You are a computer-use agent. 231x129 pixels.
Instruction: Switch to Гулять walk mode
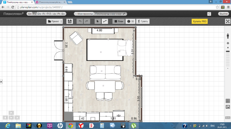(x=143, y=21)
